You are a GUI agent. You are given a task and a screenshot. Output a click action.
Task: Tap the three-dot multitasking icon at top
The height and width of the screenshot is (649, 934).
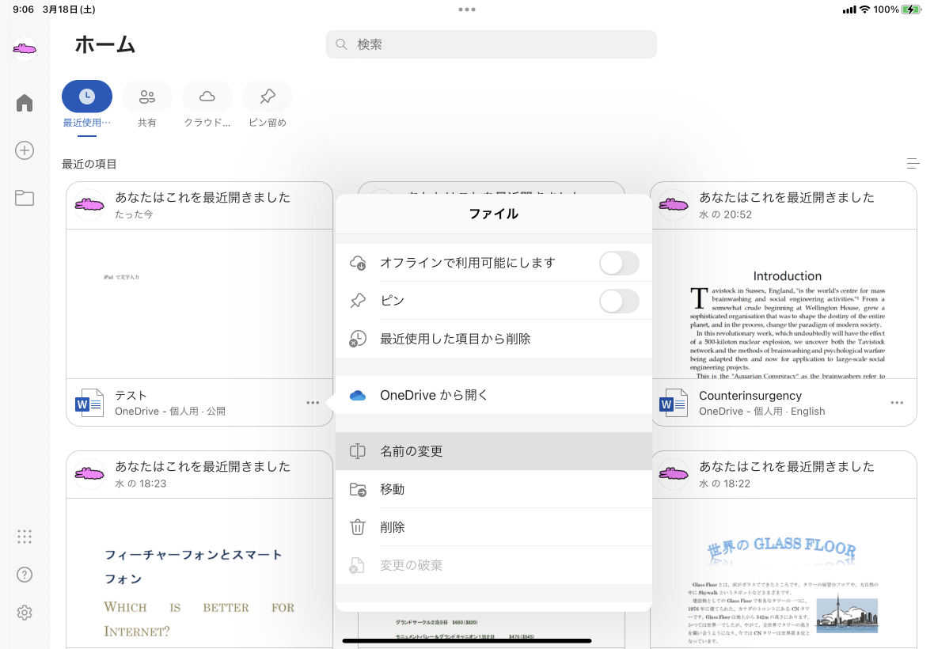467,9
